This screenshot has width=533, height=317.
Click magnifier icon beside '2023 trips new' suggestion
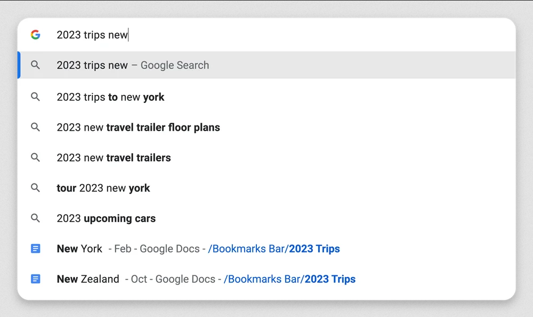tap(35, 65)
